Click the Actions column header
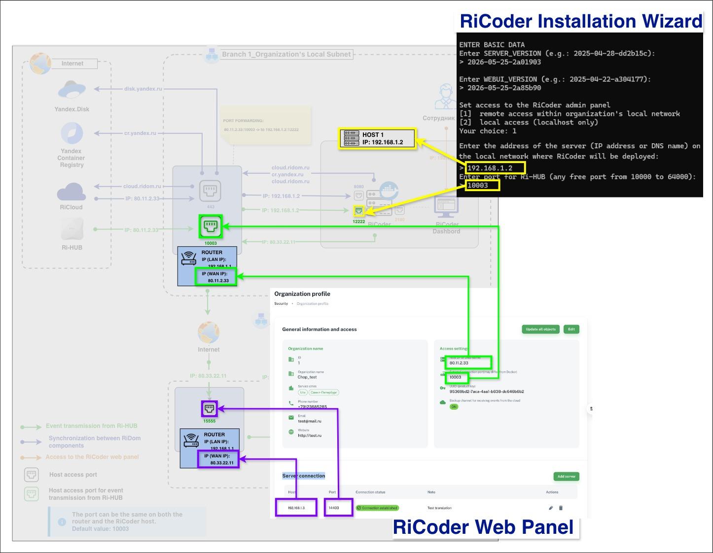 pos(552,492)
